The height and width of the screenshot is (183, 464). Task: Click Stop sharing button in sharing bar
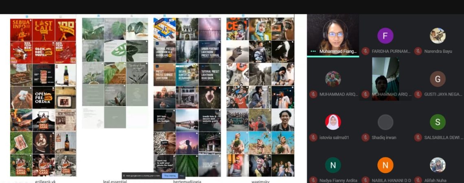(x=170, y=176)
